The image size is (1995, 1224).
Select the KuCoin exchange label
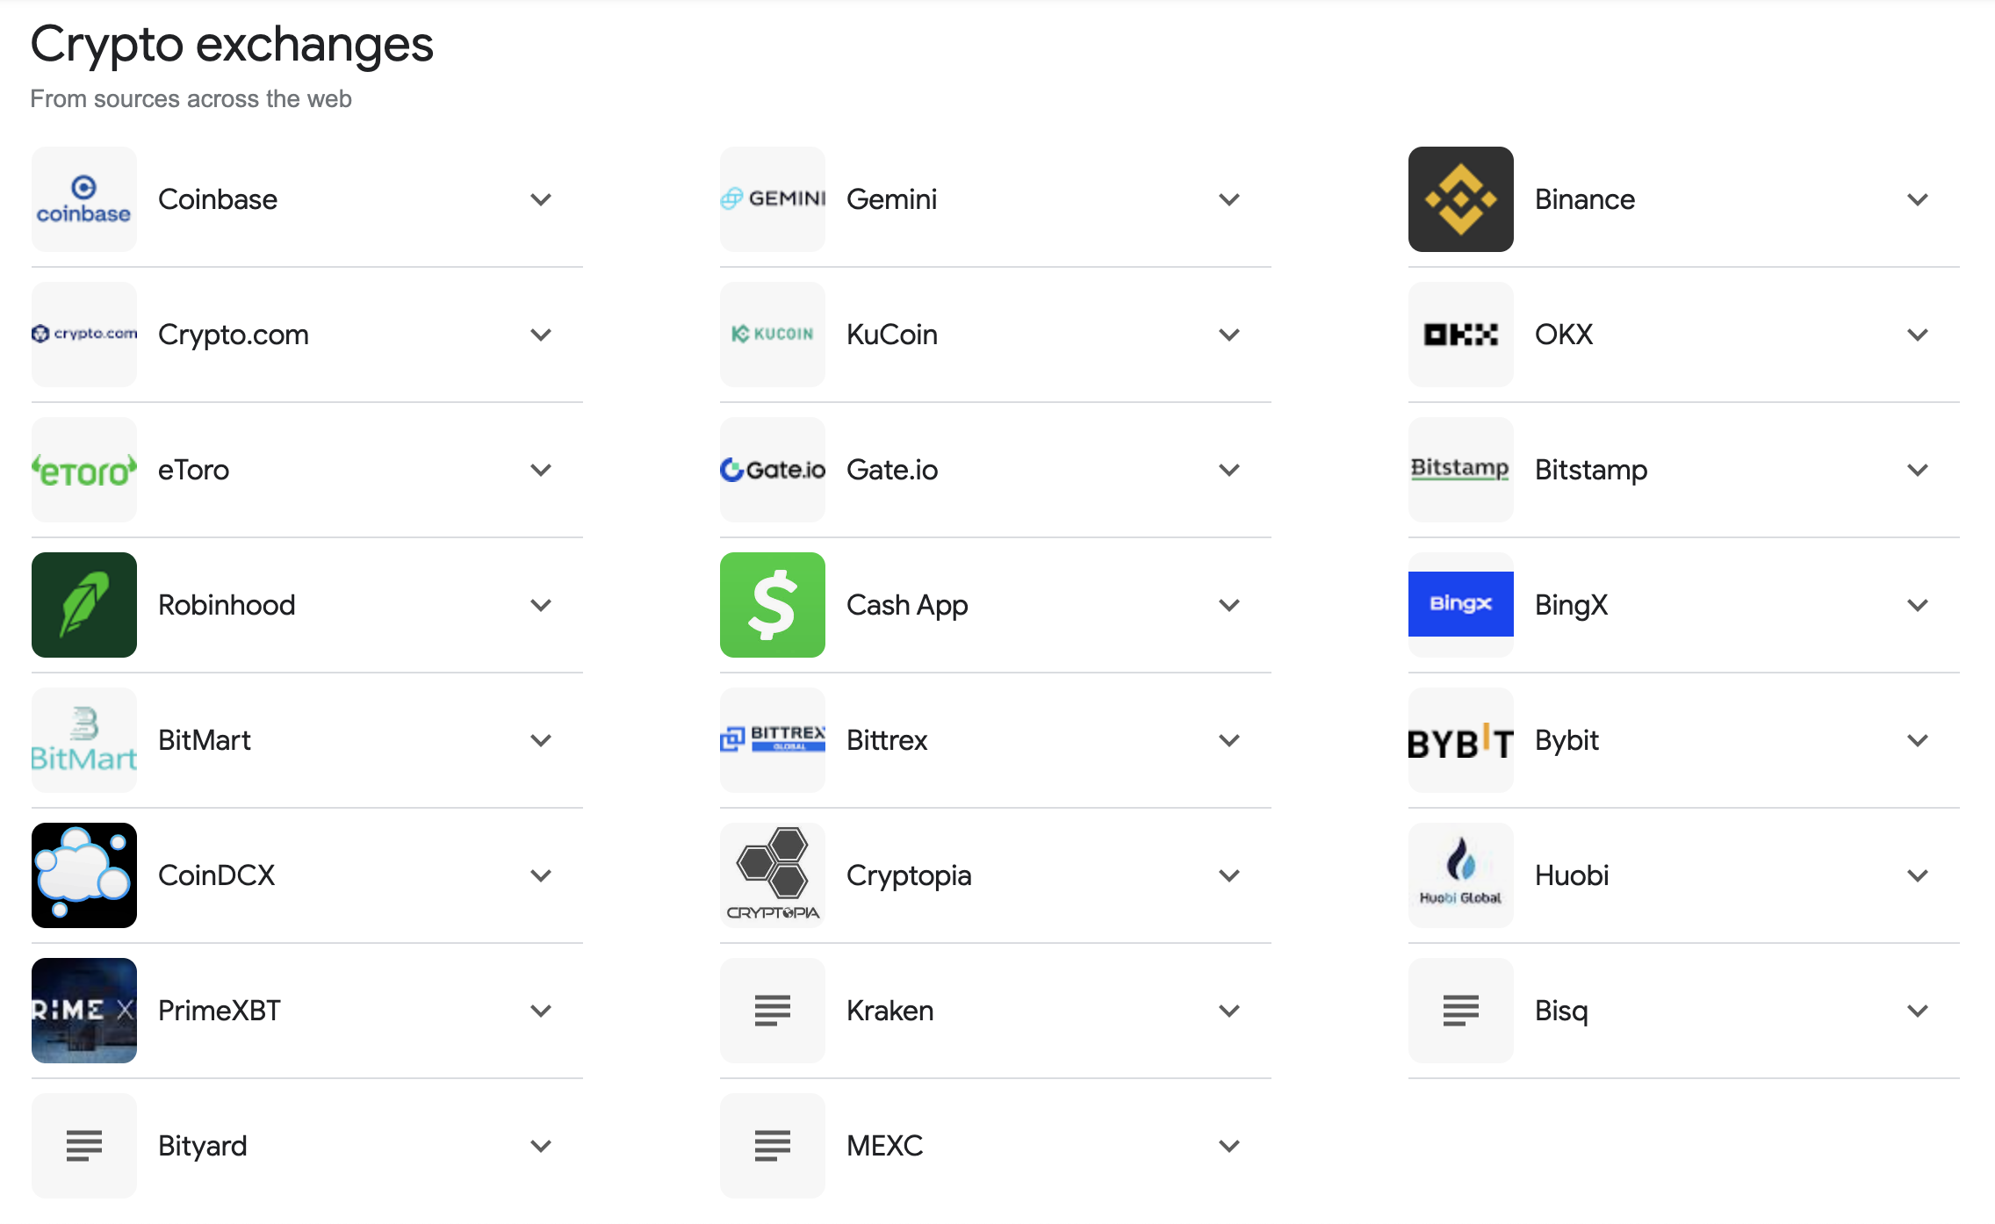(891, 335)
